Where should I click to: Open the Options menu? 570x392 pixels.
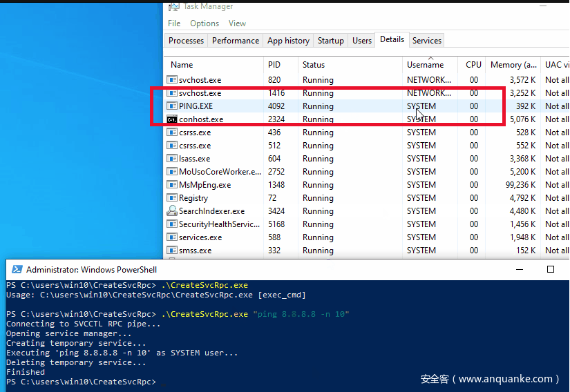[205, 23]
